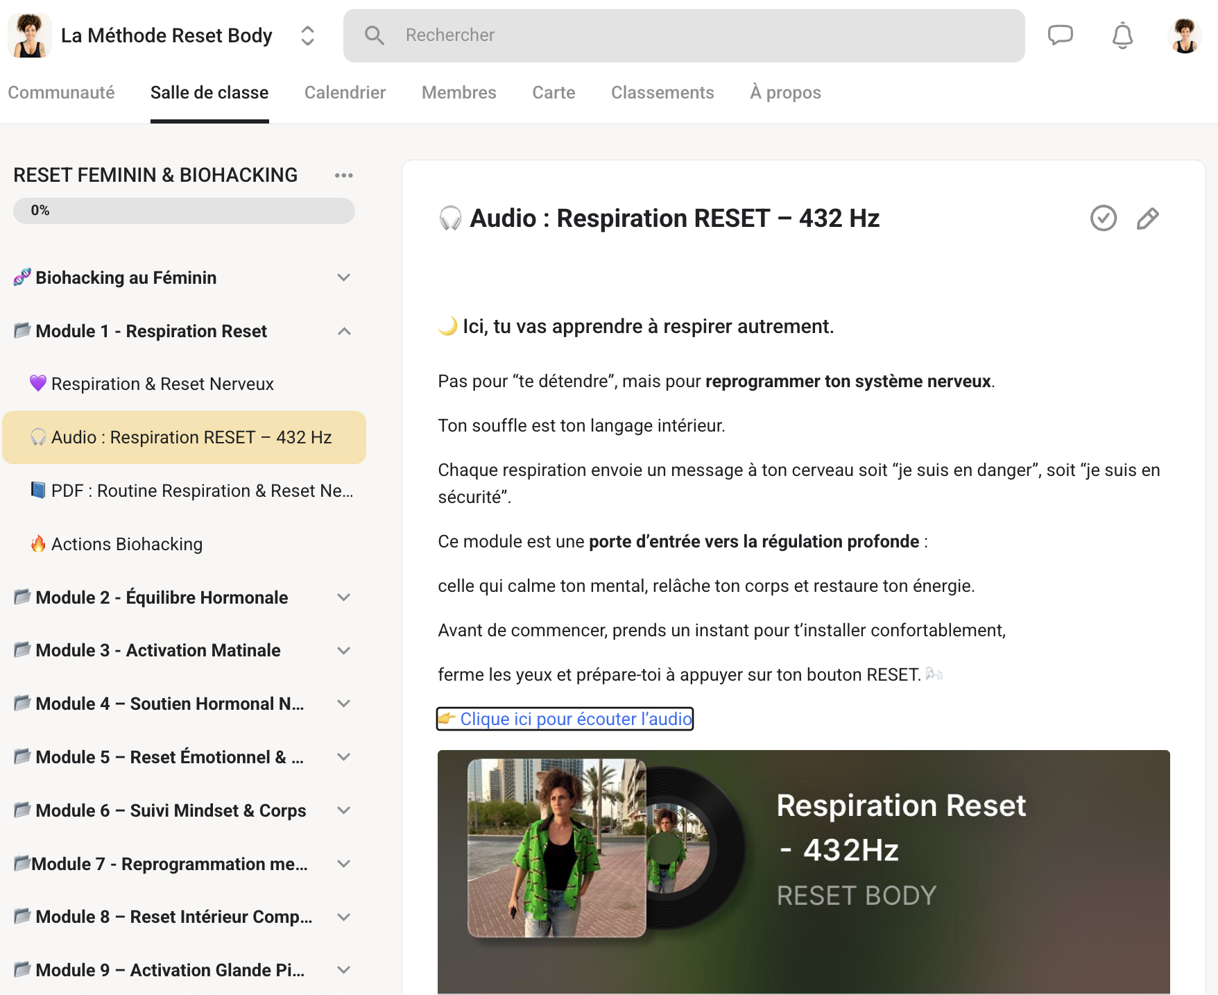This screenshot has width=1218, height=995.
Task: Click the search magnifier icon
Action: click(x=375, y=35)
